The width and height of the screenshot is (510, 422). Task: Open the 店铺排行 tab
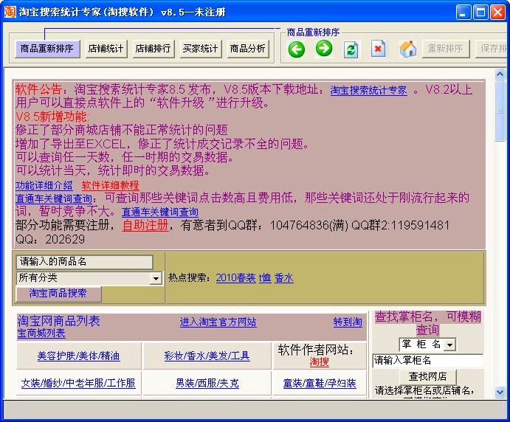154,49
